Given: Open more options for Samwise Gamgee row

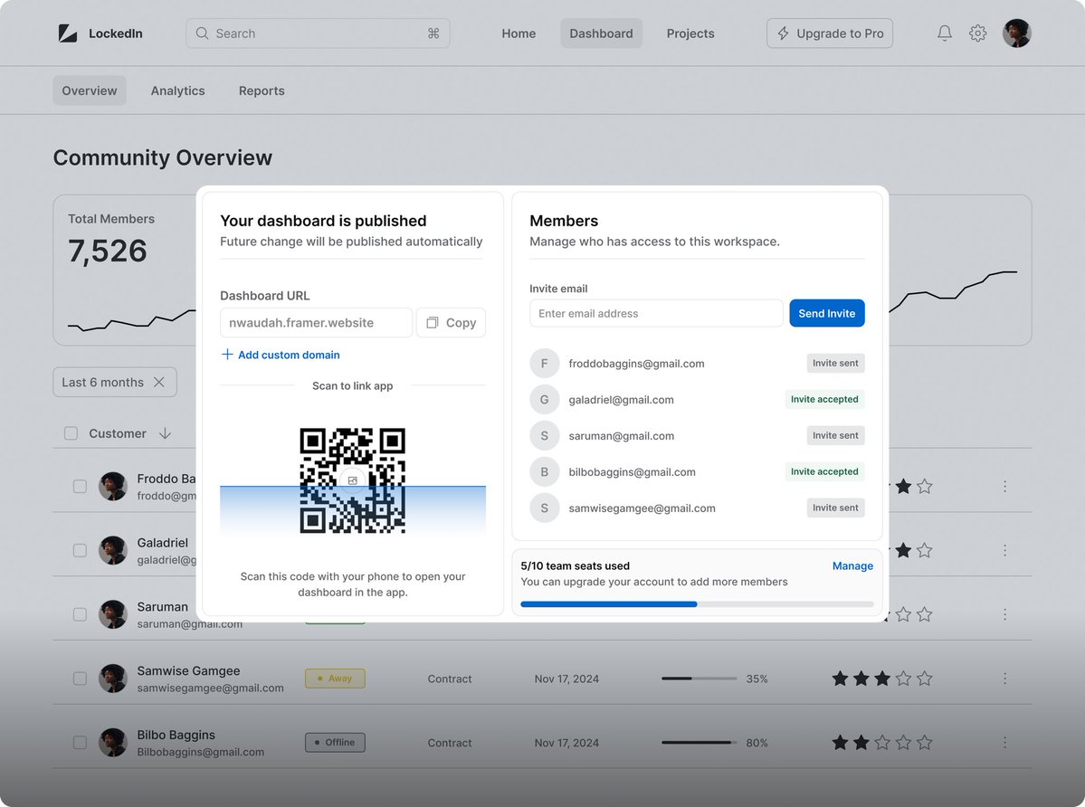Looking at the screenshot, I should (1004, 679).
